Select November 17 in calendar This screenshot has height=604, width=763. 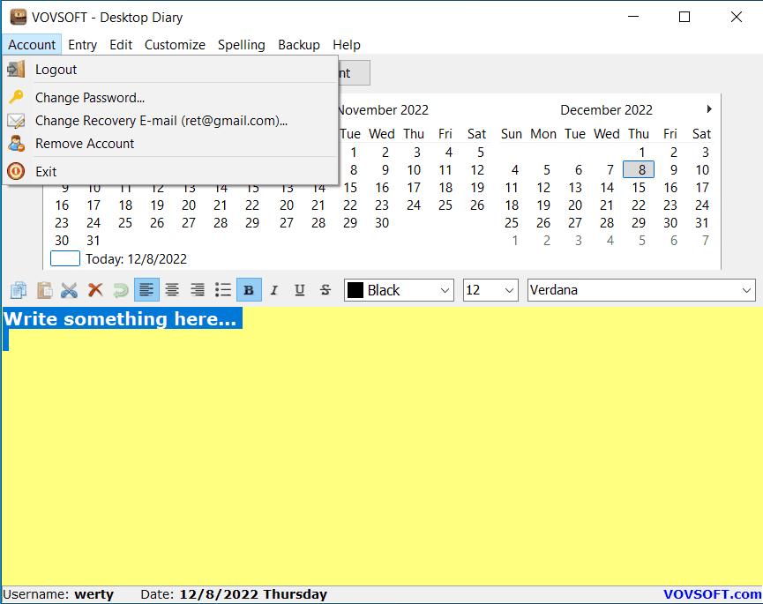pos(414,187)
